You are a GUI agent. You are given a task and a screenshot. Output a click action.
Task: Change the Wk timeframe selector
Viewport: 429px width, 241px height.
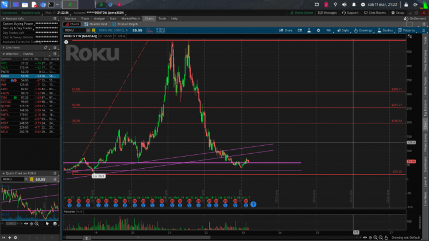click(x=328, y=30)
